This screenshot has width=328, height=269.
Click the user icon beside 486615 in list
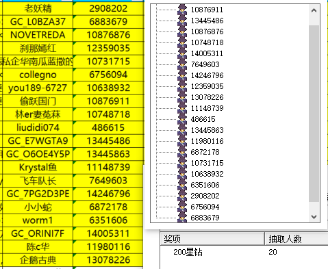click(x=182, y=119)
